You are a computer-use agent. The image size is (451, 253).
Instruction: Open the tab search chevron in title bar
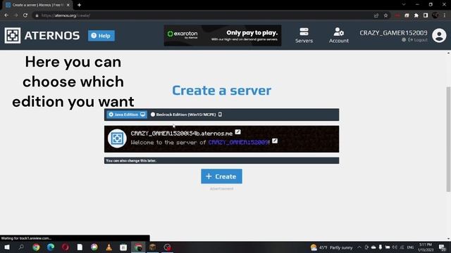click(x=404, y=5)
